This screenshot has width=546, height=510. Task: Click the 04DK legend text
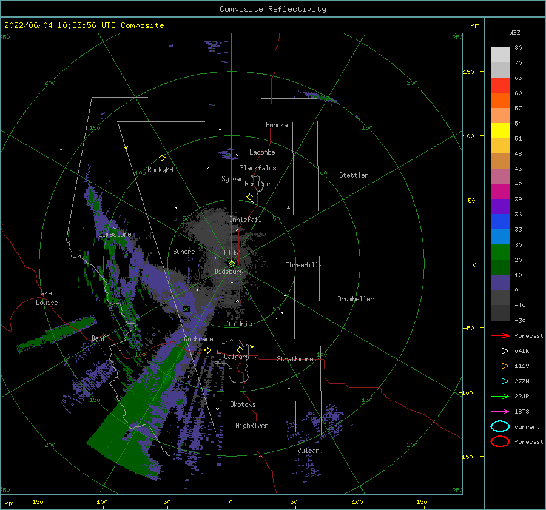(522, 351)
